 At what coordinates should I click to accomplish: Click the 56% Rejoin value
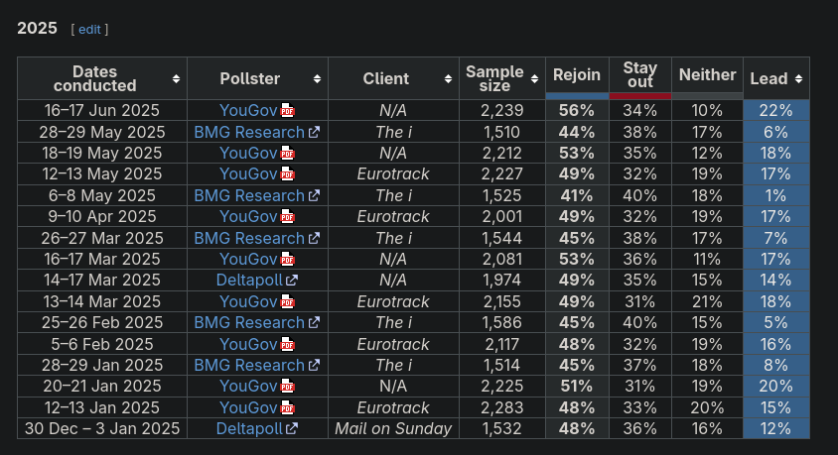pyautogui.click(x=577, y=110)
